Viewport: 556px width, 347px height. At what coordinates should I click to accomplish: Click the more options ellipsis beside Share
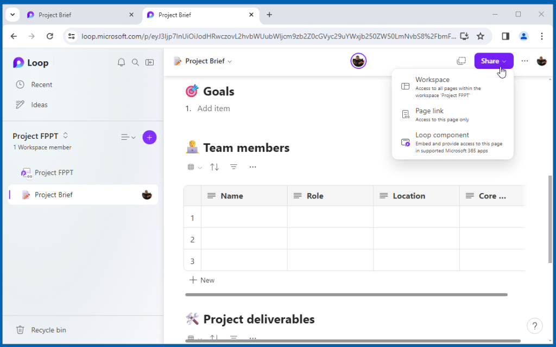pos(524,61)
